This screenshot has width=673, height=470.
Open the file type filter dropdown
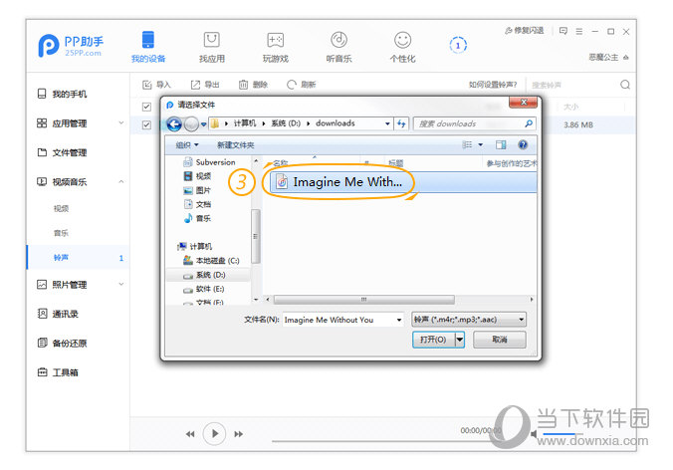coord(469,320)
